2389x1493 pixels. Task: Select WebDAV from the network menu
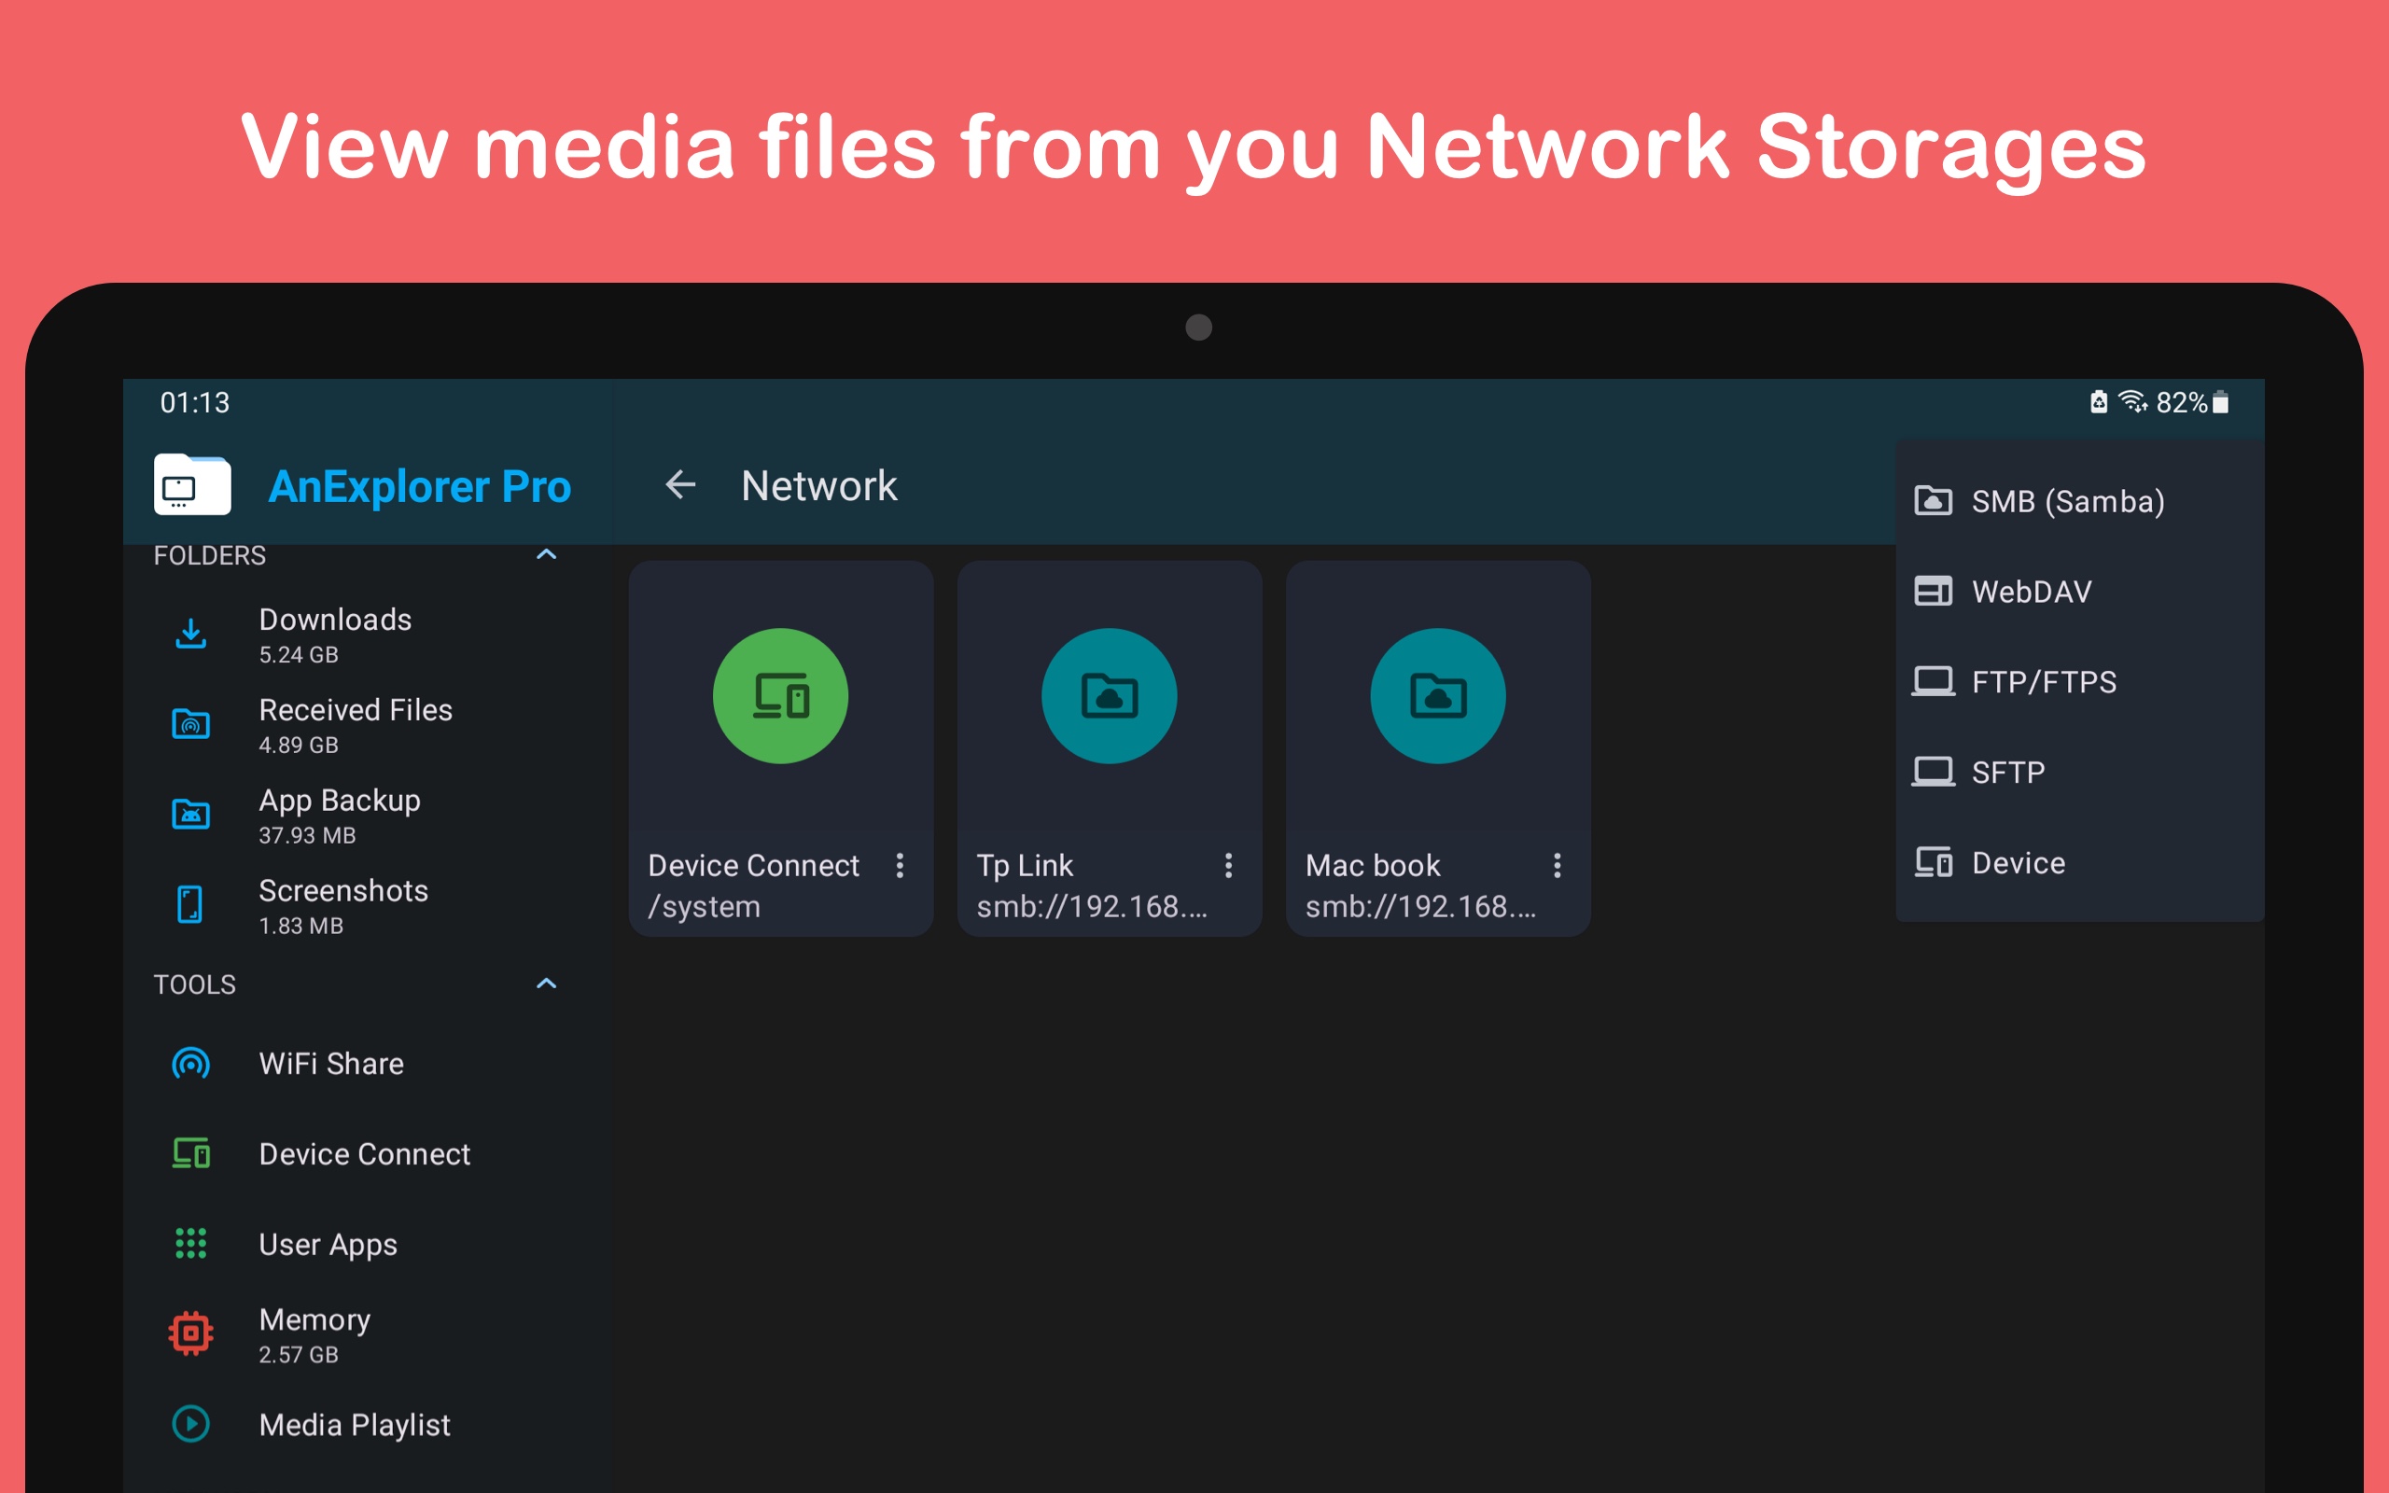pos(2032,591)
